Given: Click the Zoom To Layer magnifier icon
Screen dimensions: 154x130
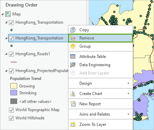Looking at the screenshot, I should (73, 125).
